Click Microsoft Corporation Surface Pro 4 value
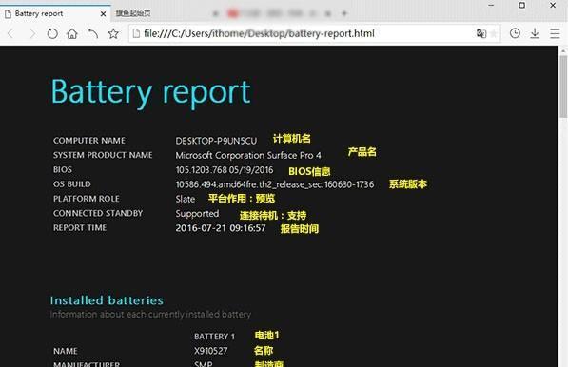 tap(248, 156)
